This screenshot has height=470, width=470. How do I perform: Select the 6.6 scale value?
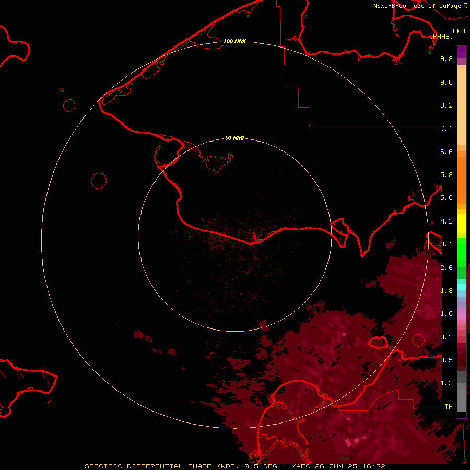[446, 151]
